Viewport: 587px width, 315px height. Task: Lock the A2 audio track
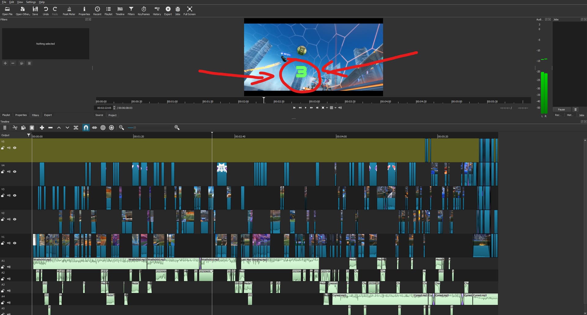tap(3, 279)
